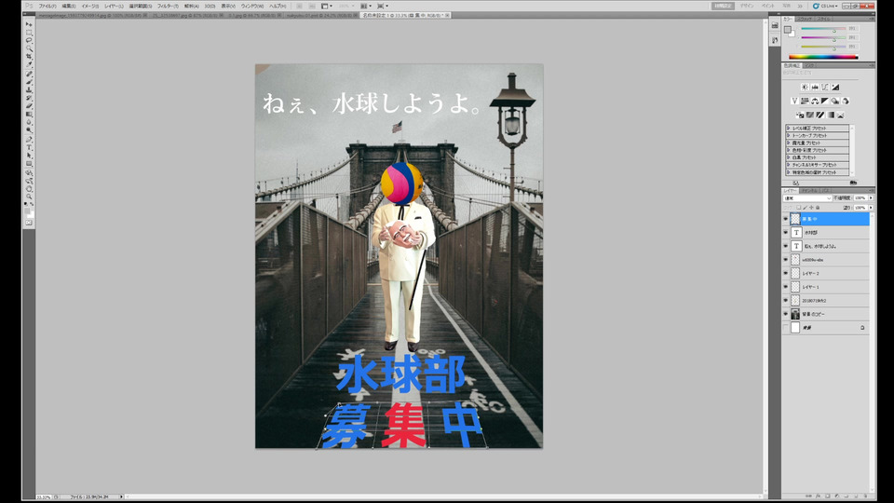Select the Spot Healing Brush tool

pos(29,75)
